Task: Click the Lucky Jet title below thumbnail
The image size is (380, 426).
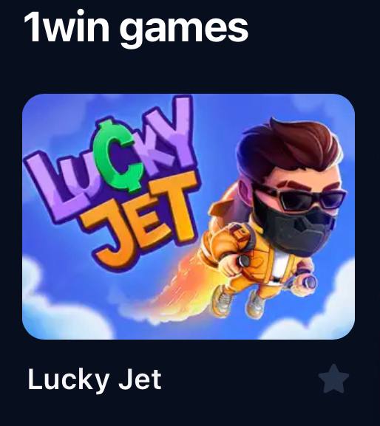Action: coord(95,379)
